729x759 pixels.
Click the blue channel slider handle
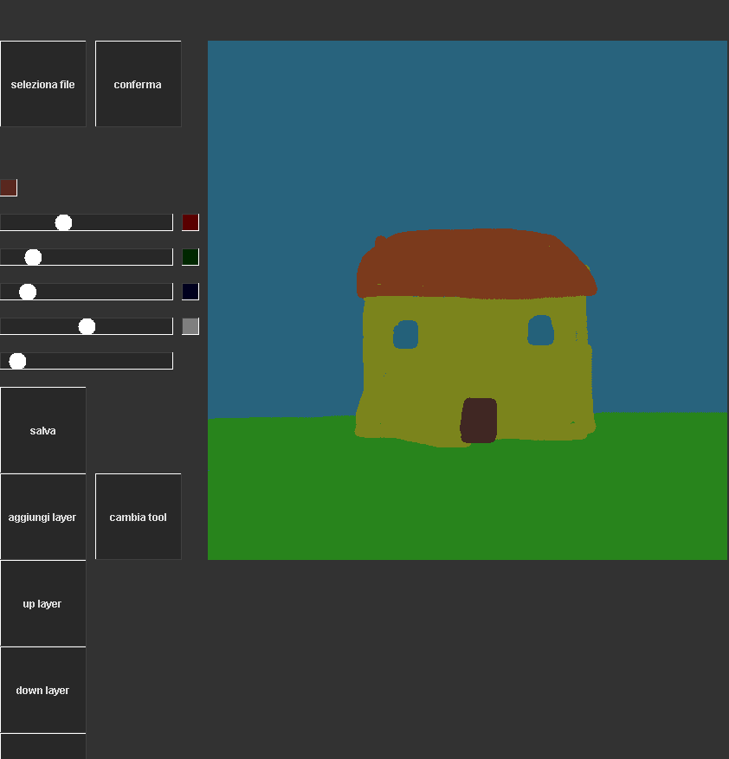pyautogui.click(x=28, y=292)
